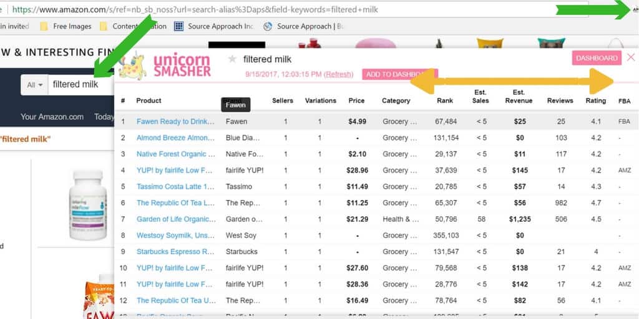This screenshot has width=639, height=319.
Task: Click the browser address bar URL
Action: click(195, 9)
